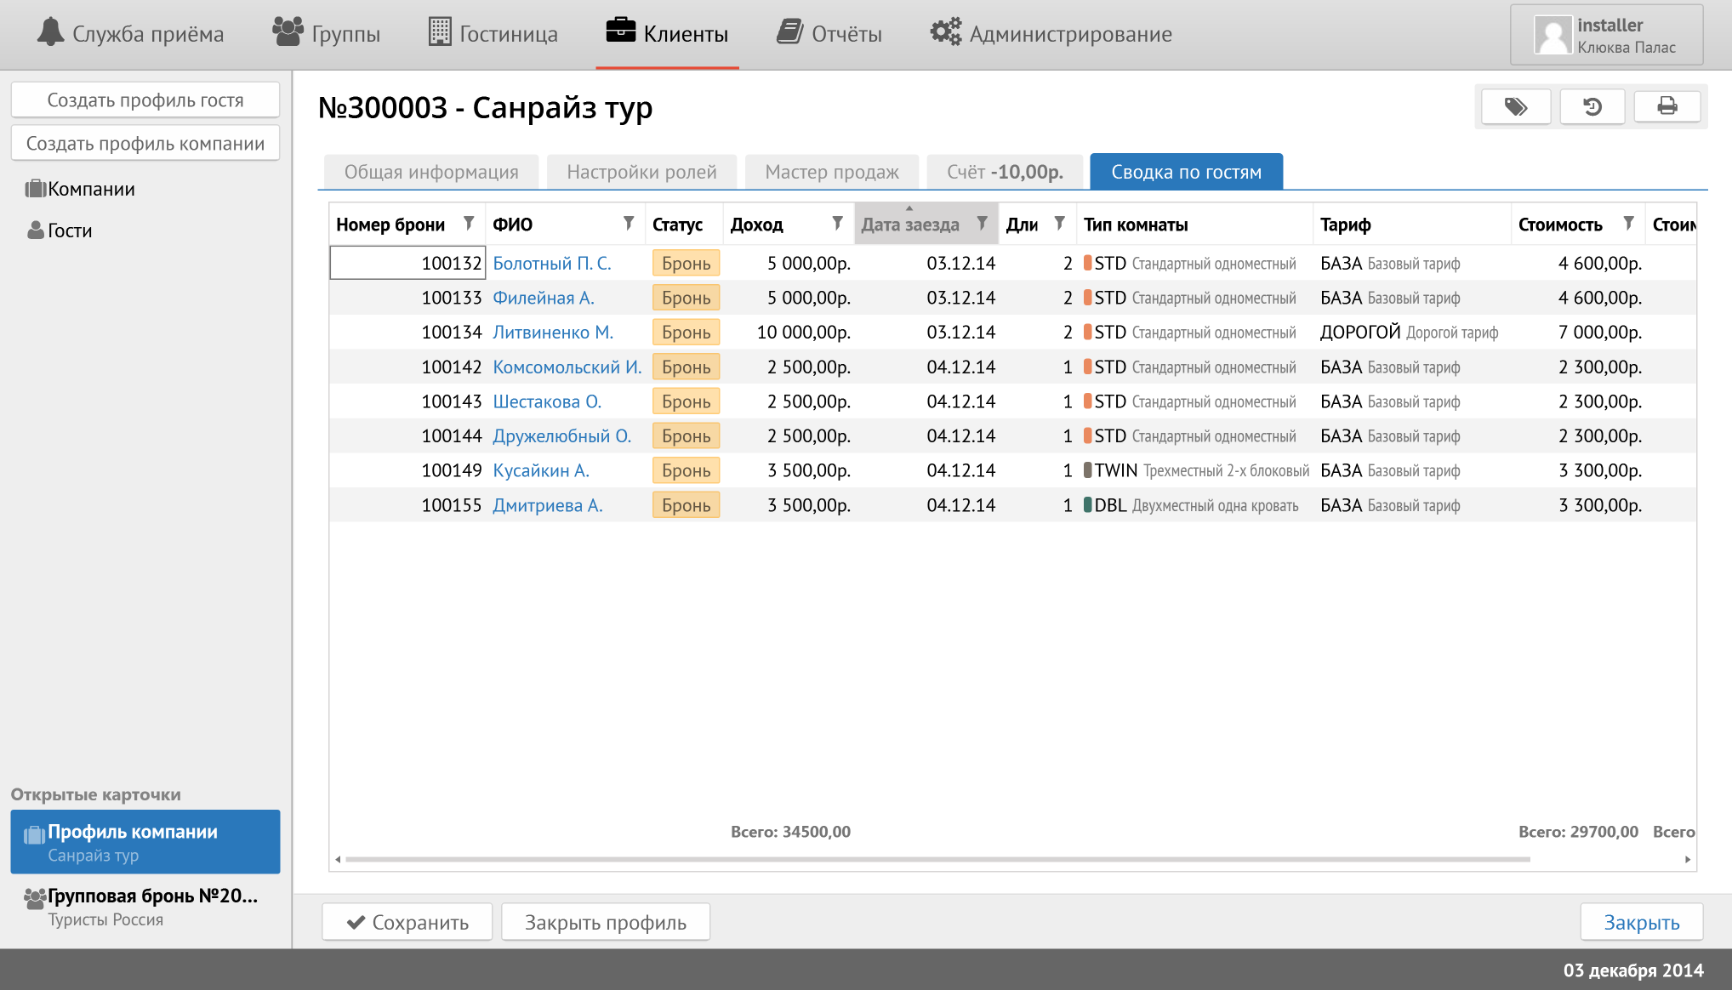
Task: Open the Гостиница building section
Action: coord(493,34)
